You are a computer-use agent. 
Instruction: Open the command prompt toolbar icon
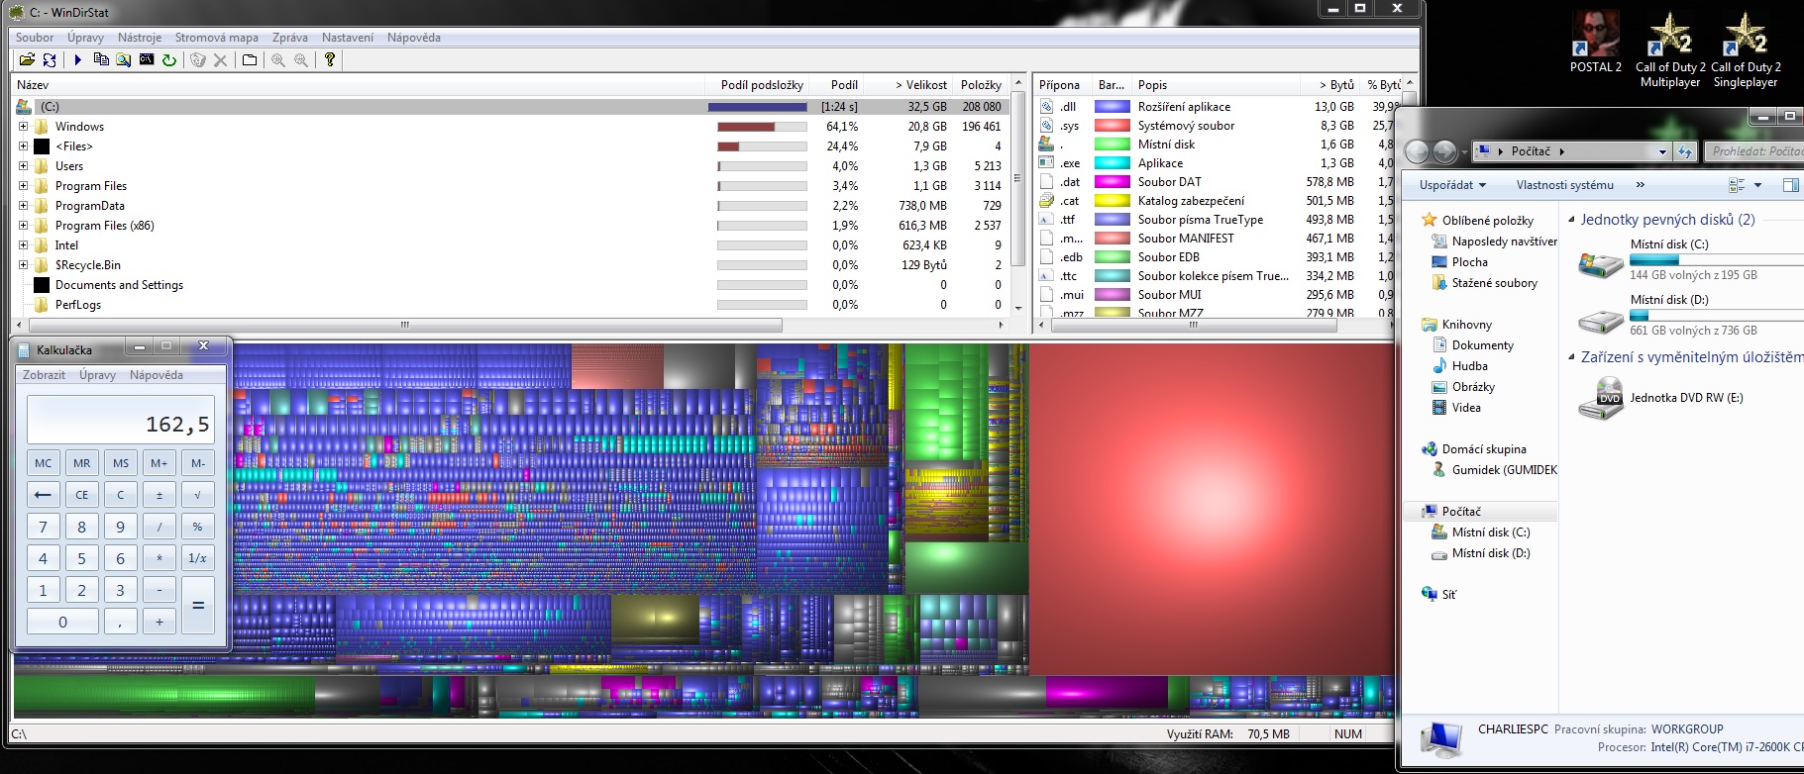(146, 60)
